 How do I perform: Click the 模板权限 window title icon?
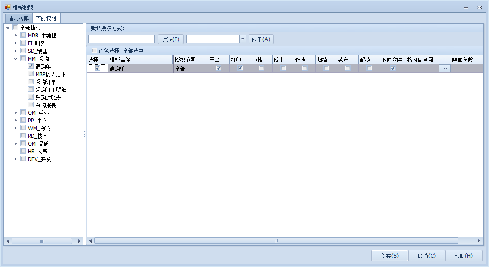tap(8, 8)
